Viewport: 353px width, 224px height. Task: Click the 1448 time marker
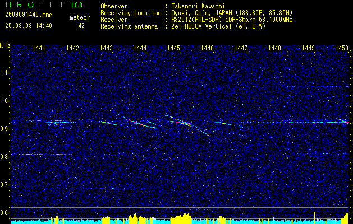click(x=274, y=48)
